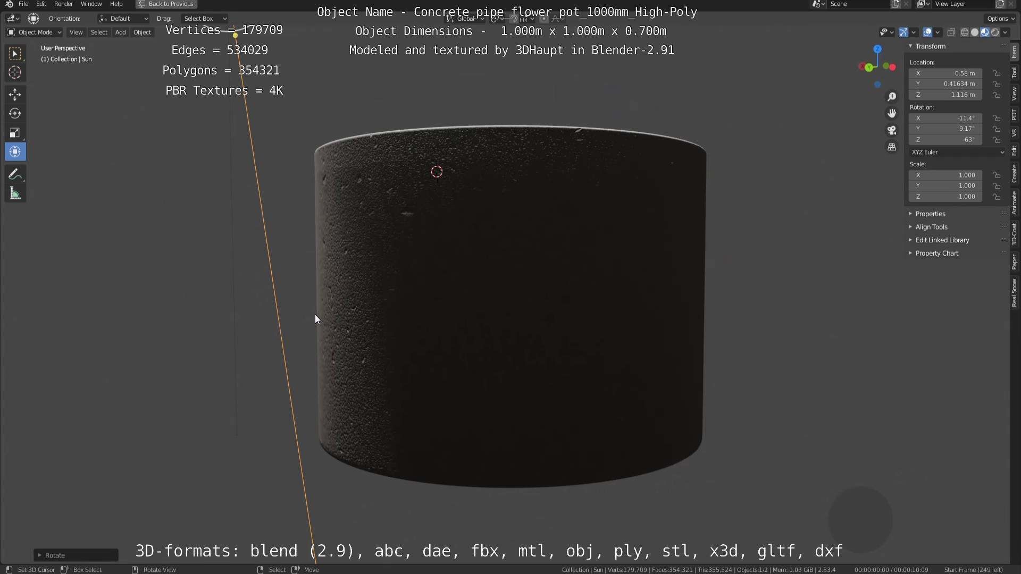This screenshot has height=574, width=1021.
Task: Open the View Layer browse icon
Action: tap(924, 4)
